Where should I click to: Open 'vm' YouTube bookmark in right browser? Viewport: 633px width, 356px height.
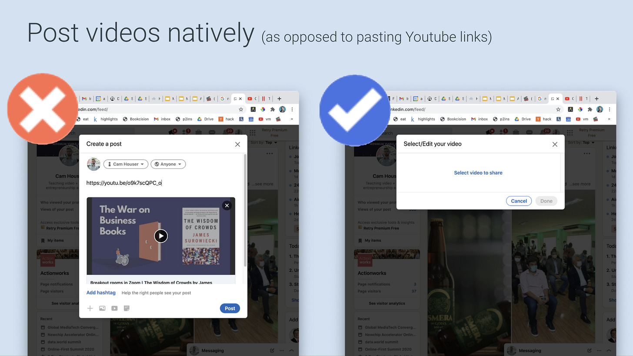[582, 119]
